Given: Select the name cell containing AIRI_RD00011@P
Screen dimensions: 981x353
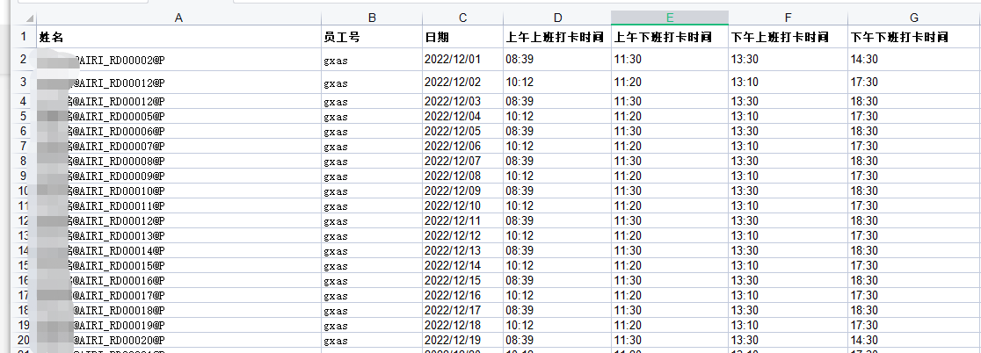Looking at the screenshot, I should tap(179, 205).
